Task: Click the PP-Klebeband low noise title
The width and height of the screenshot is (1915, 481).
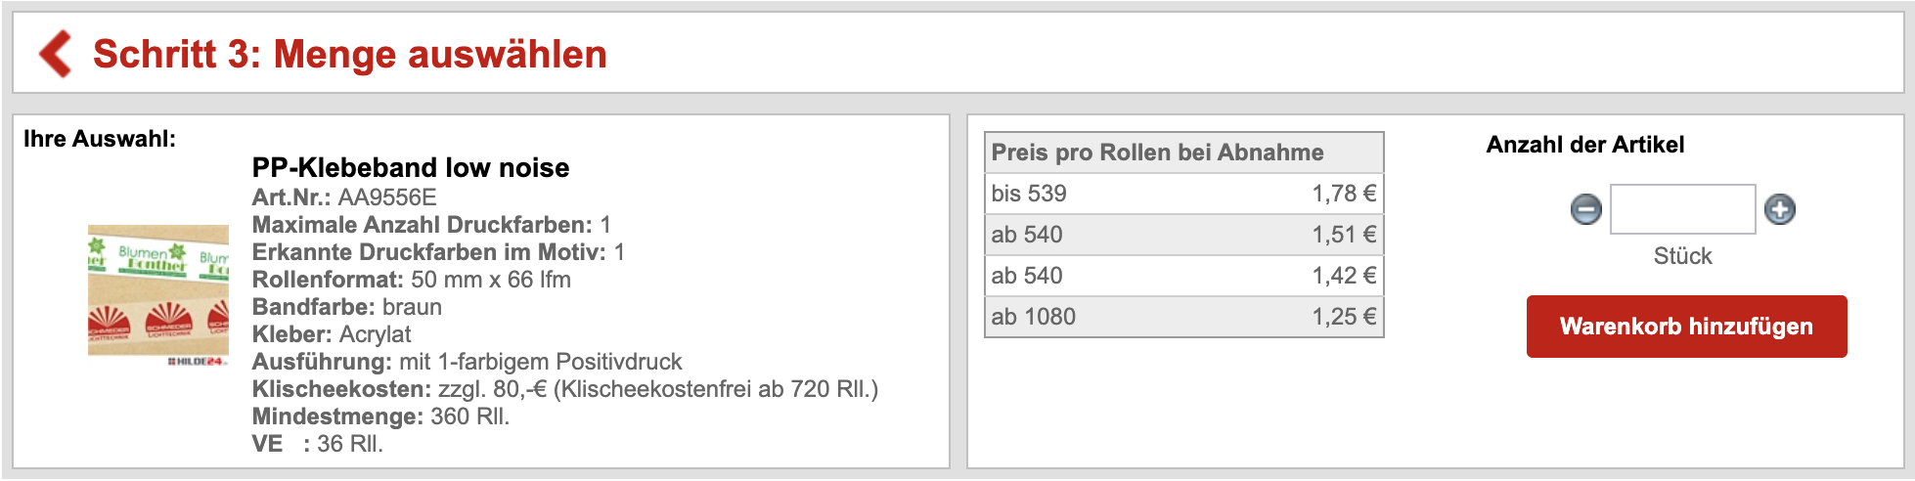Action: [410, 168]
